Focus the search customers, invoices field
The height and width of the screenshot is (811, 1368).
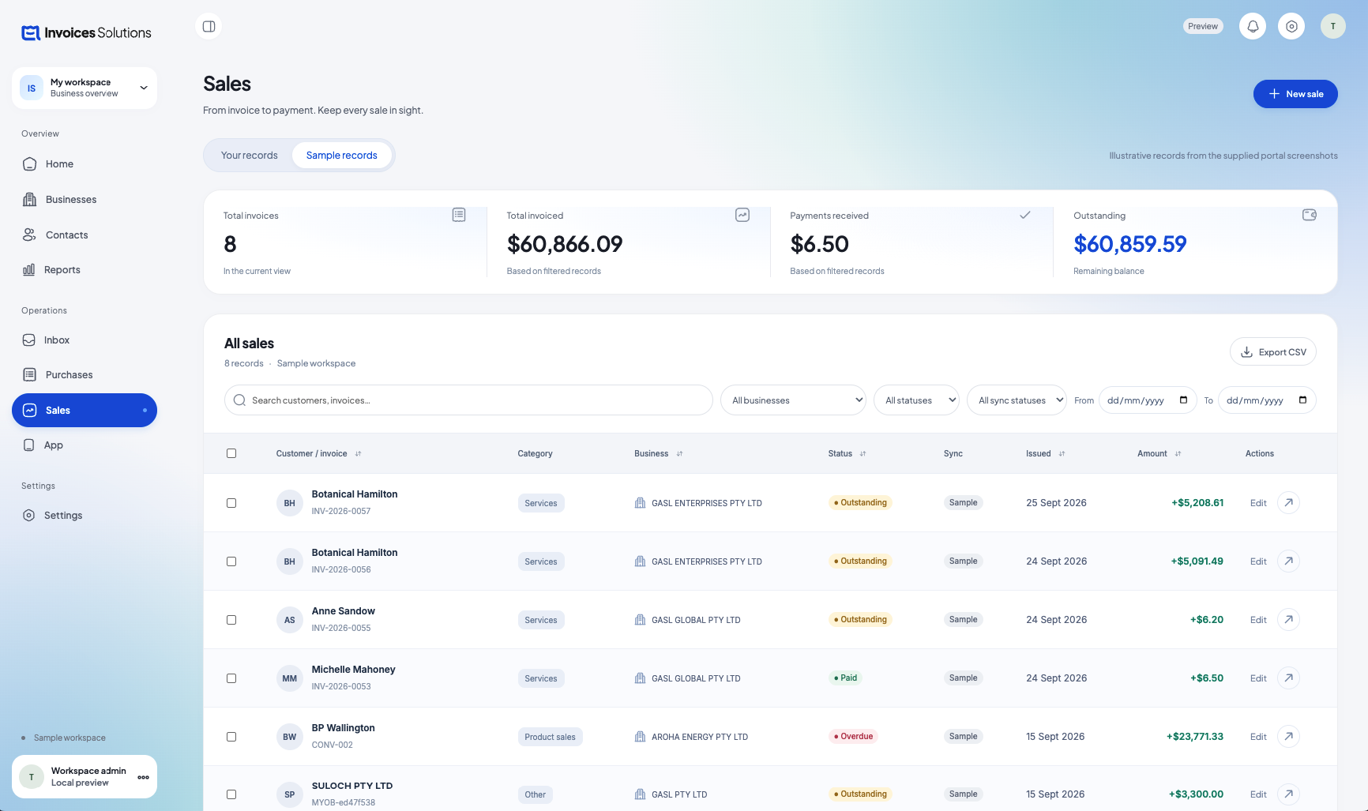click(468, 400)
